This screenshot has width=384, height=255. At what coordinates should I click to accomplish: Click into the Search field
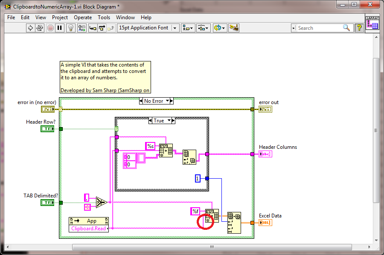click(318, 28)
